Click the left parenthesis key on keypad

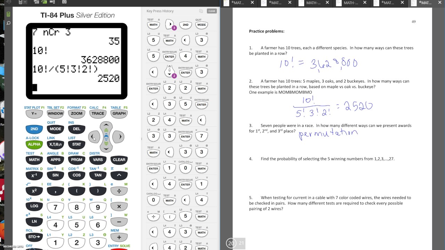pos(76,191)
